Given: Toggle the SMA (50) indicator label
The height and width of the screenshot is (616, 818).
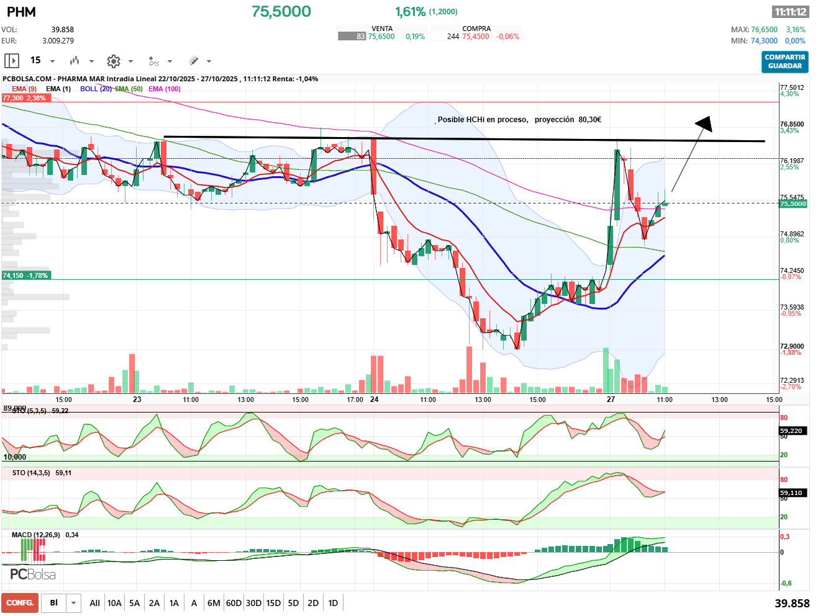Looking at the screenshot, I should (129, 89).
